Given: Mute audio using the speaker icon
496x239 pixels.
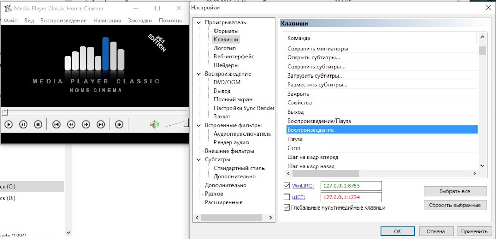Looking at the screenshot, I should (153, 124).
